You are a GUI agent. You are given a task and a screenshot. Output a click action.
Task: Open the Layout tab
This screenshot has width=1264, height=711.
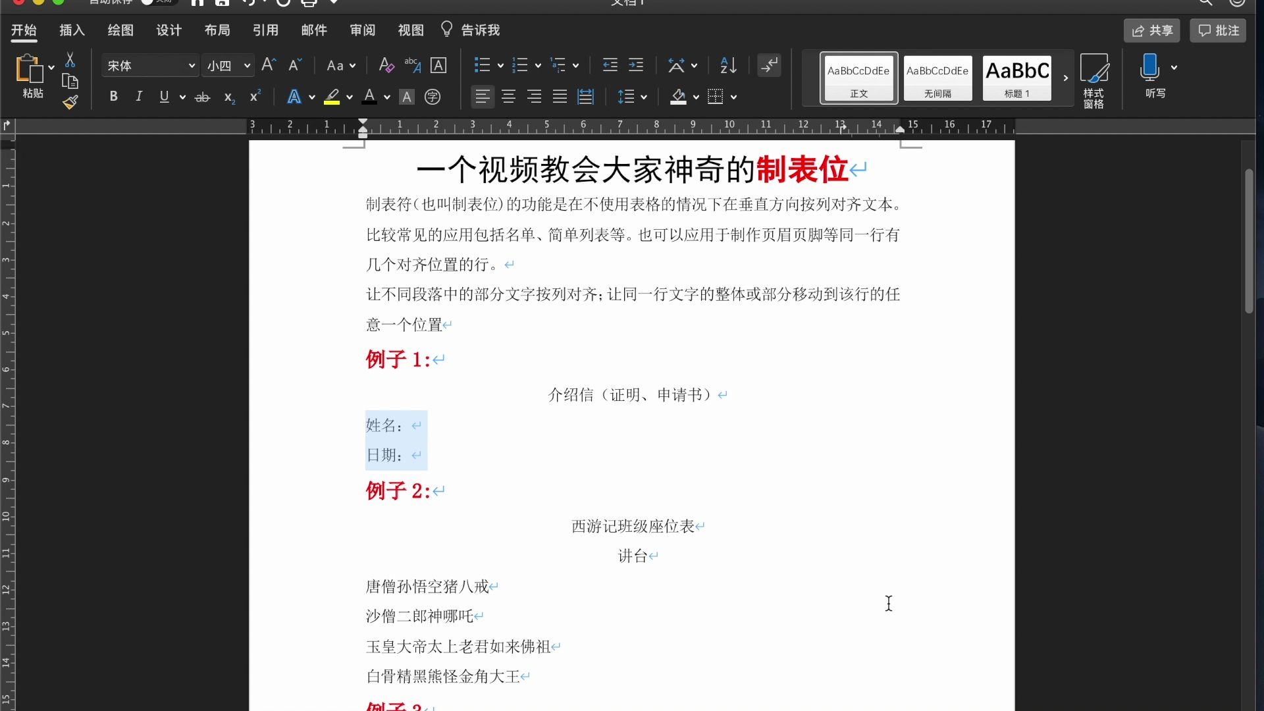click(217, 30)
